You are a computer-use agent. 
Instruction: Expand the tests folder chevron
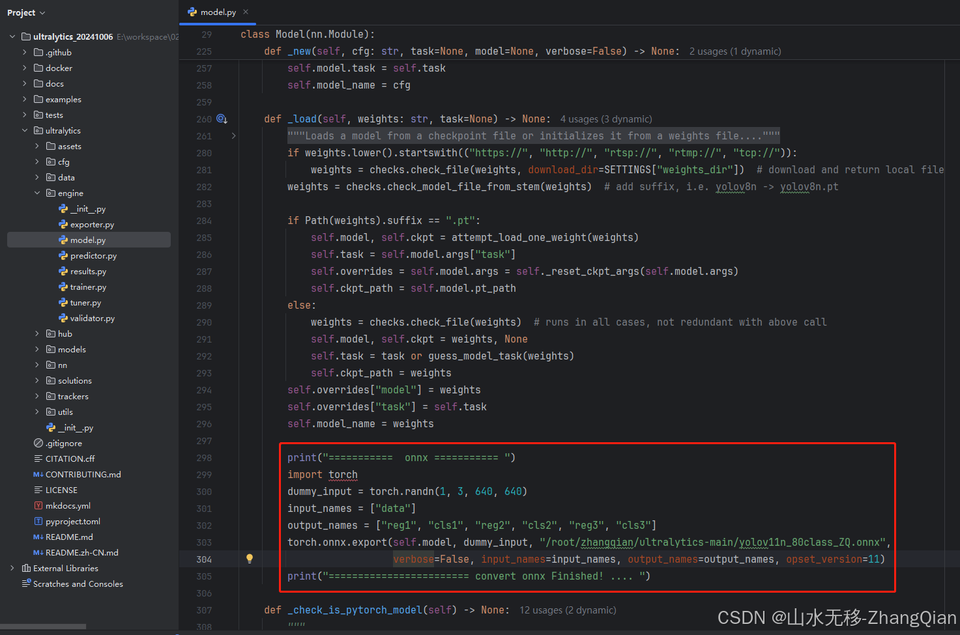pos(25,115)
